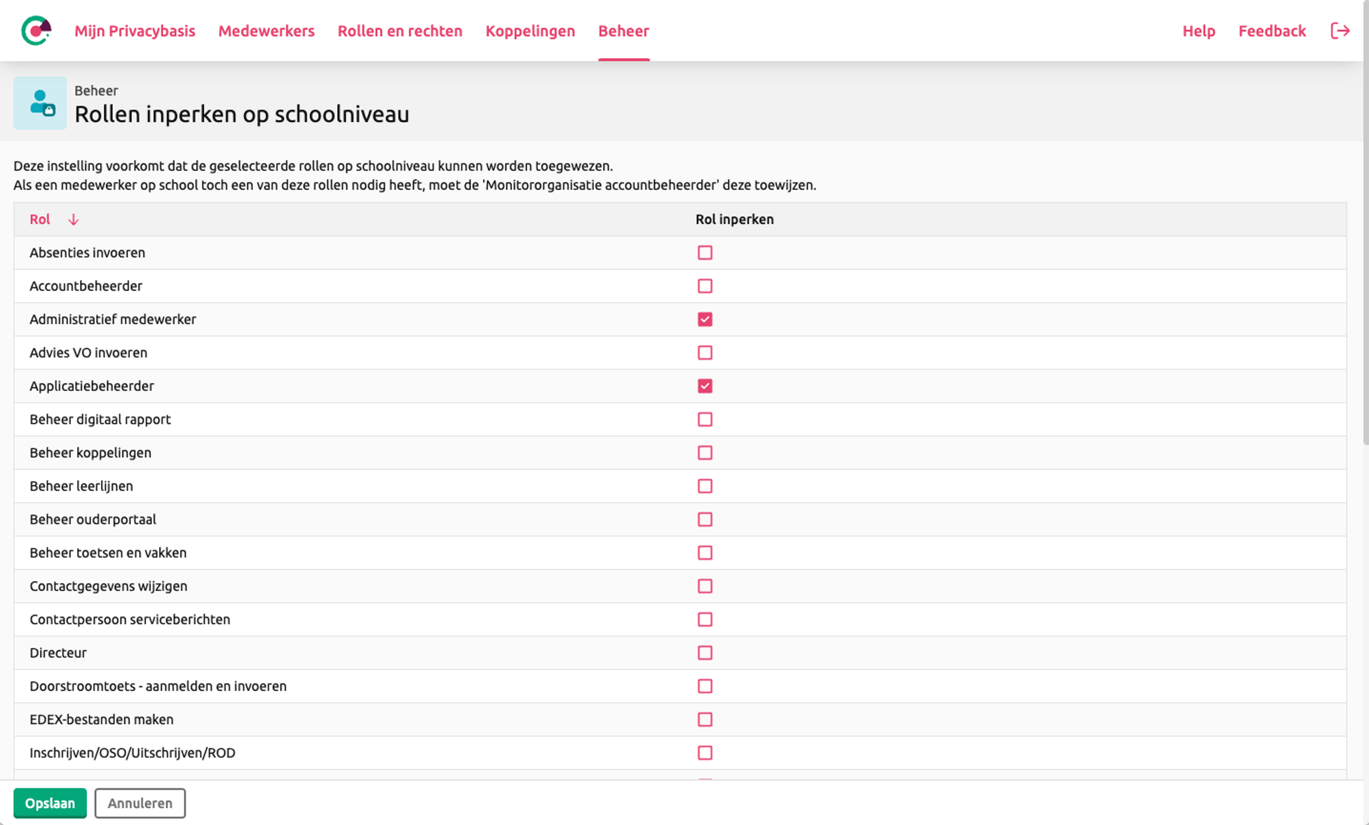Click the 'Beheer koppelingen' row text

91,453
